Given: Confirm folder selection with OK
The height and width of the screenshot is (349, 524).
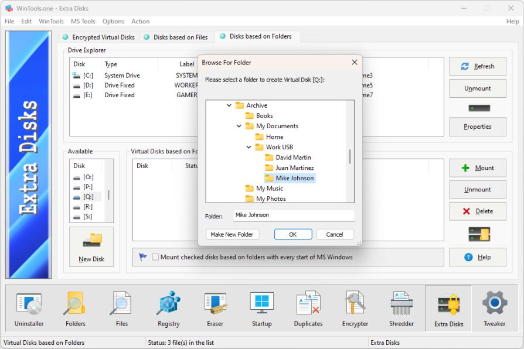Looking at the screenshot, I should [x=293, y=234].
